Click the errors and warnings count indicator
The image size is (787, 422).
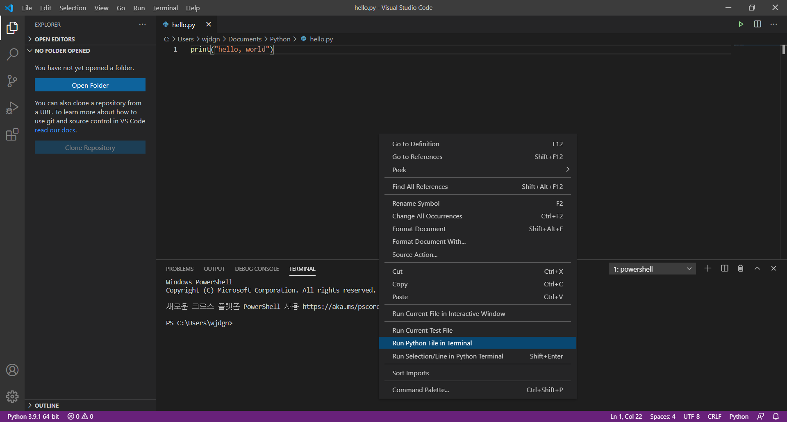point(80,416)
